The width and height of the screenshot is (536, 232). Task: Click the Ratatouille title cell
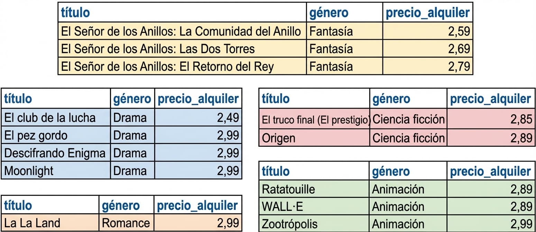314,189
